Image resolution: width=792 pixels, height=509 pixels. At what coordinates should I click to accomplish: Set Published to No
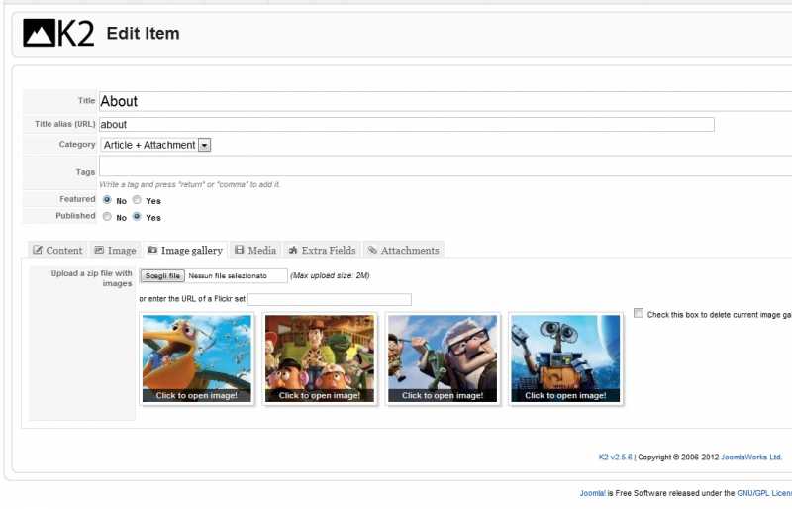107,216
